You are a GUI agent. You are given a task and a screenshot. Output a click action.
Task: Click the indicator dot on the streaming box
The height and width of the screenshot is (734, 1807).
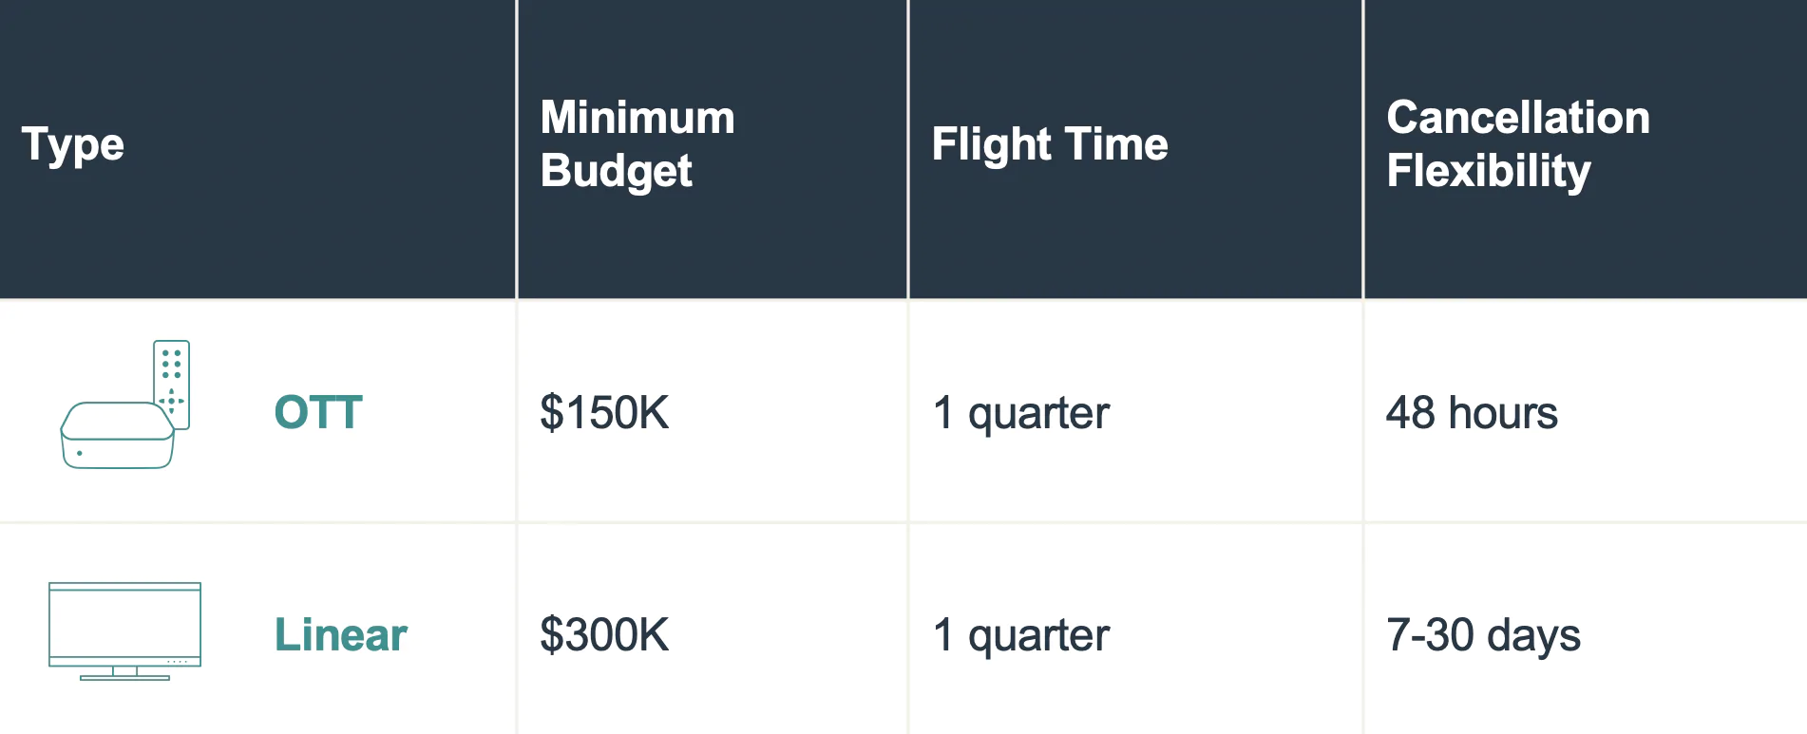(80, 454)
